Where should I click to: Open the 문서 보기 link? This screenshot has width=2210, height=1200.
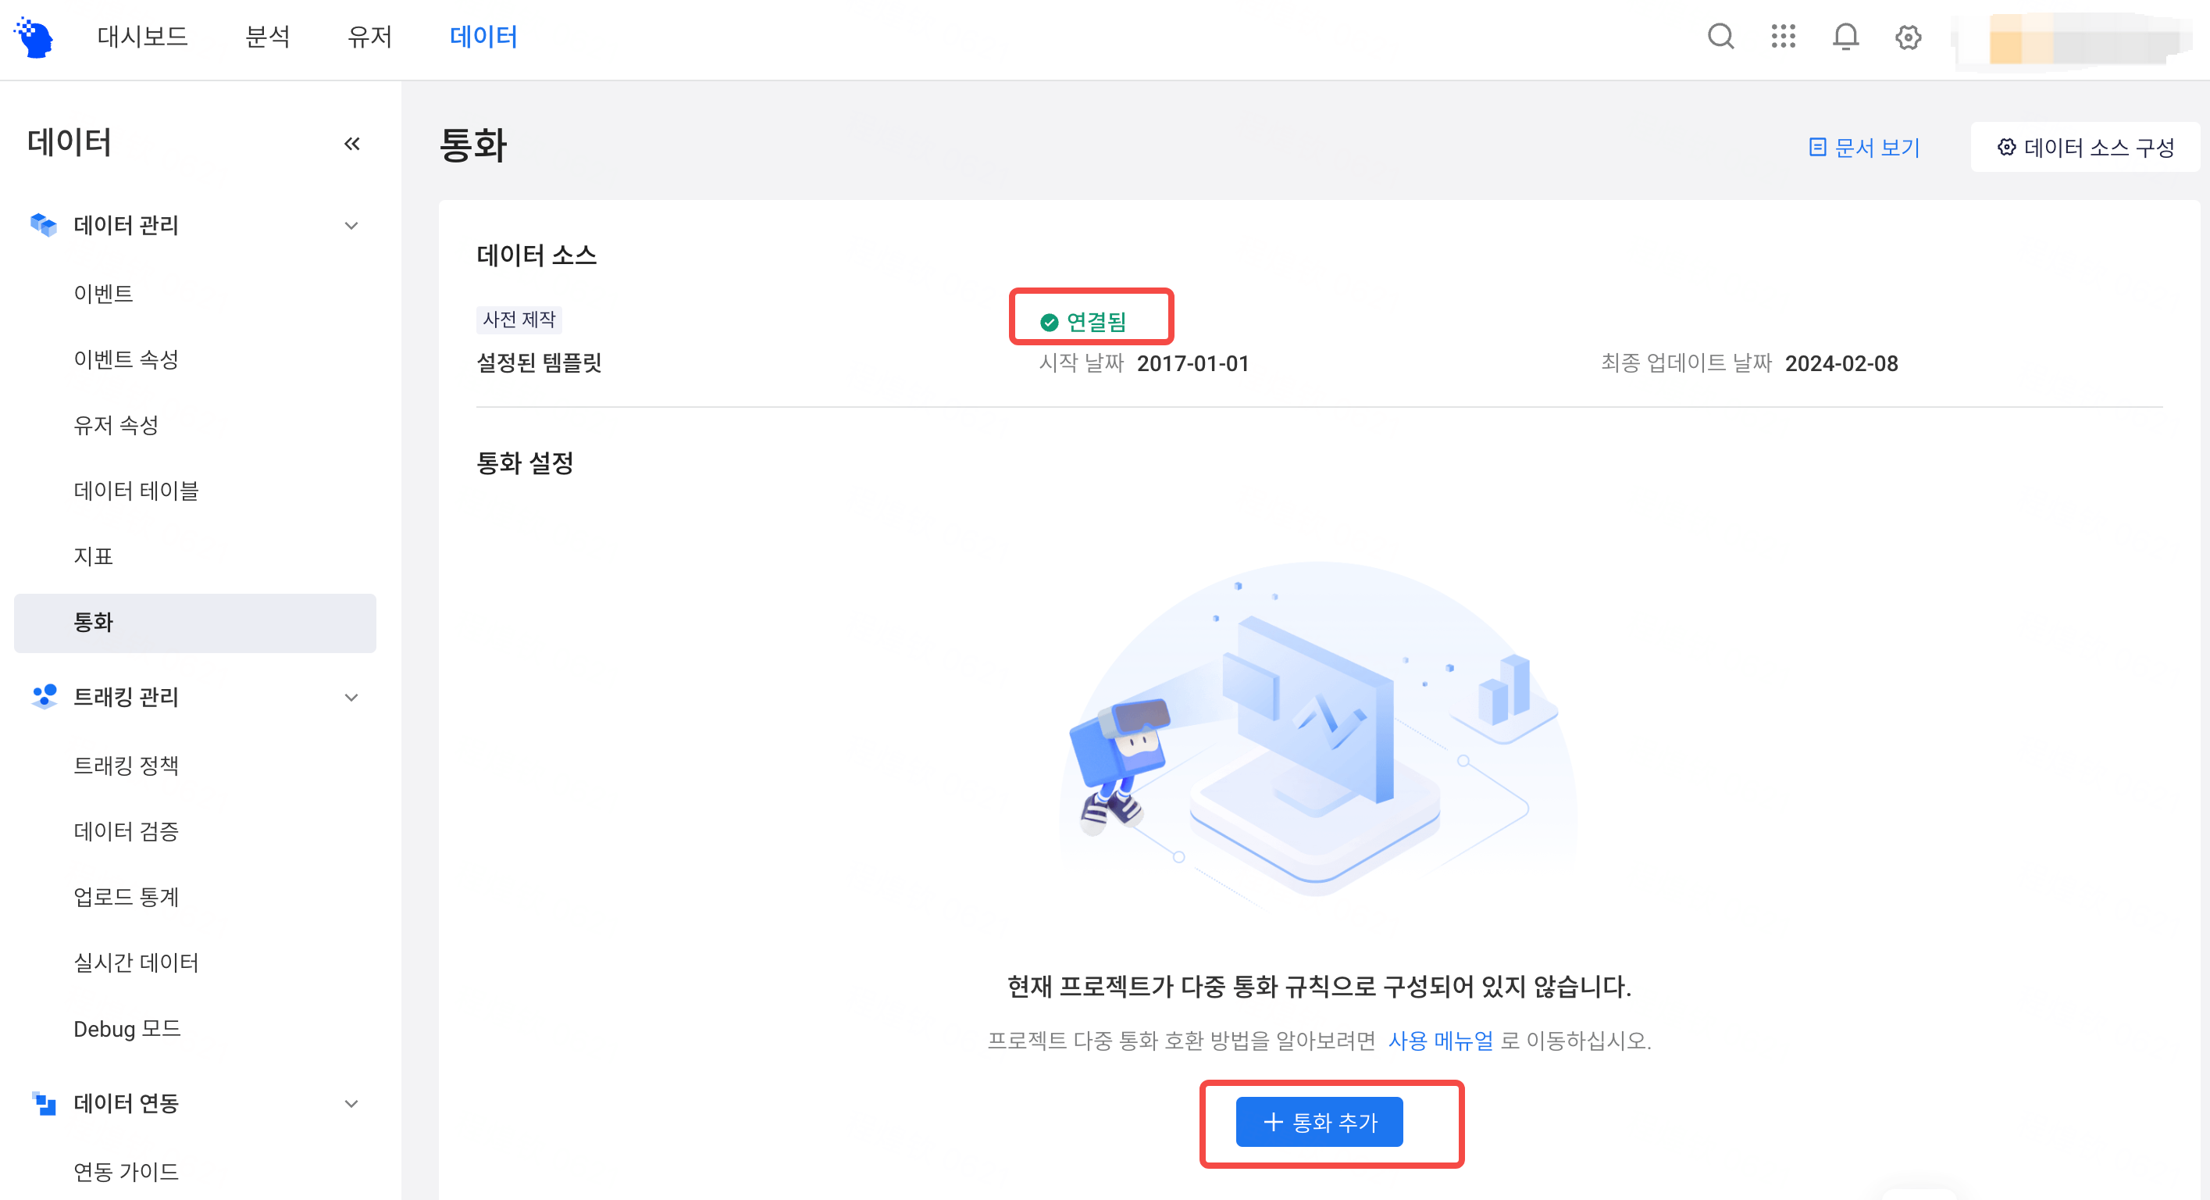[x=1865, y=148]
